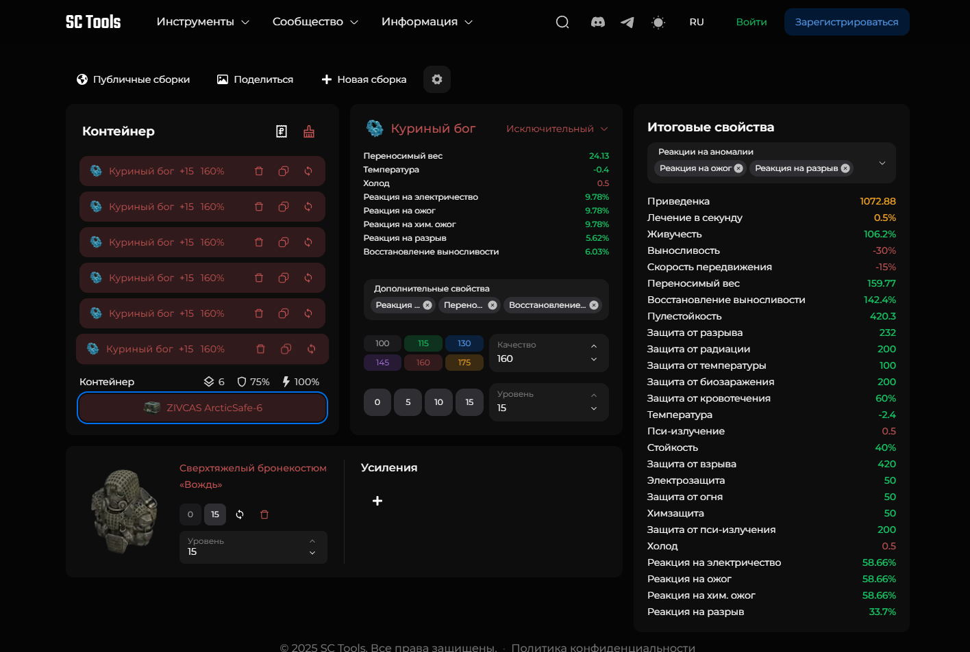The height and width of the screenshot is (652, 970).
Task: Open the search icon in header
Action: tap(562, 22)
